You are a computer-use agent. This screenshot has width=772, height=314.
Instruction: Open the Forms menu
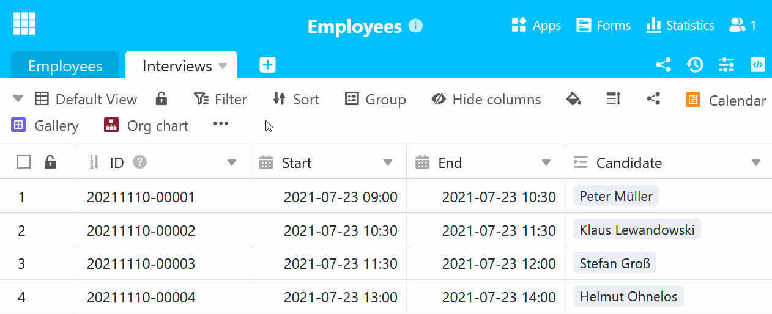coord(604,26)
